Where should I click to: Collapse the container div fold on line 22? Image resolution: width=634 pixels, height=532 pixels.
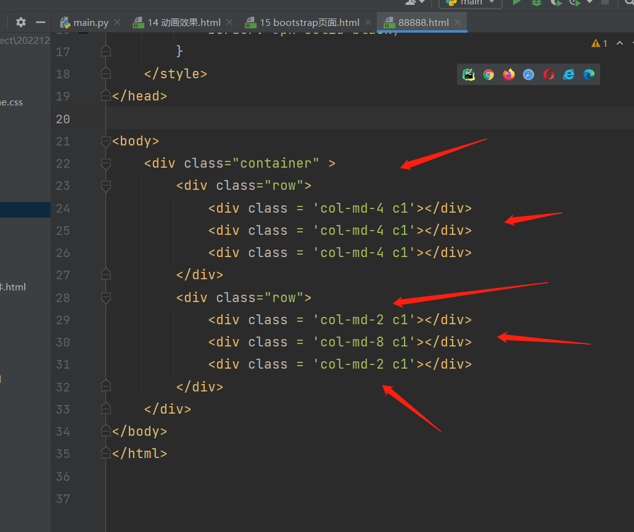[x=106, y=164]
